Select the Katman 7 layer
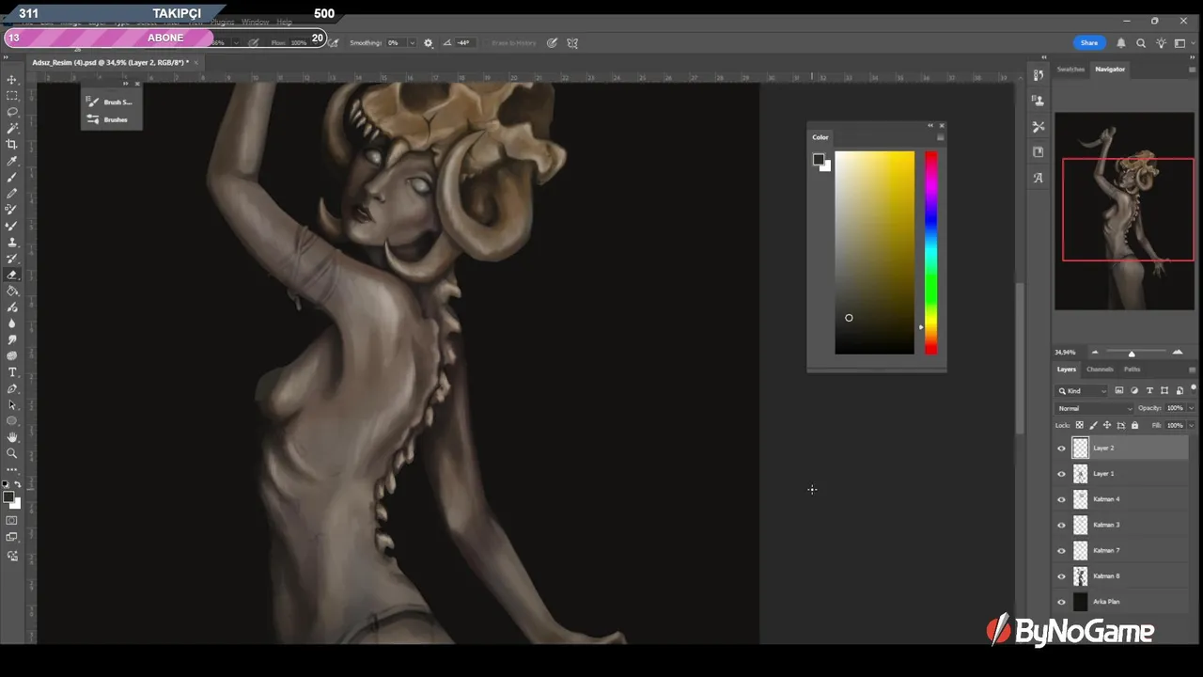The width and height of the screenshot is (1203, 677). [x=1106, y=550]
